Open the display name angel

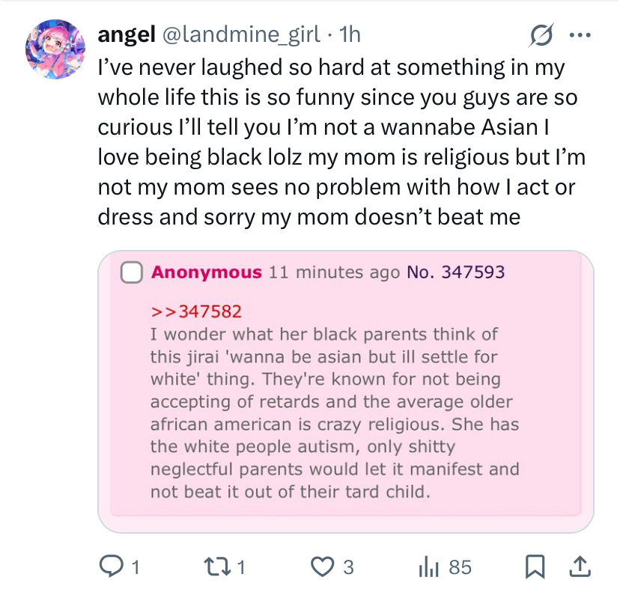click(127, 34)
